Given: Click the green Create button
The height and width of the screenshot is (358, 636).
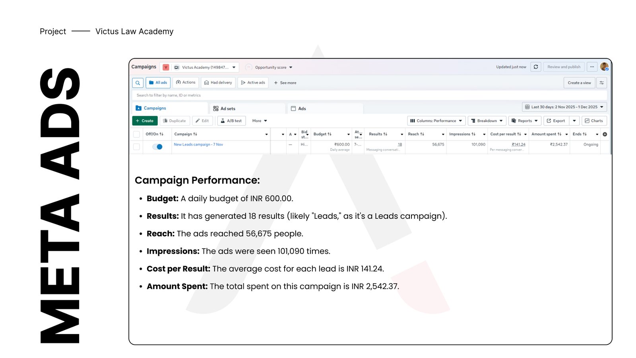Looking at the screenshot, I should pyautogui.click(x=145, y=121).
